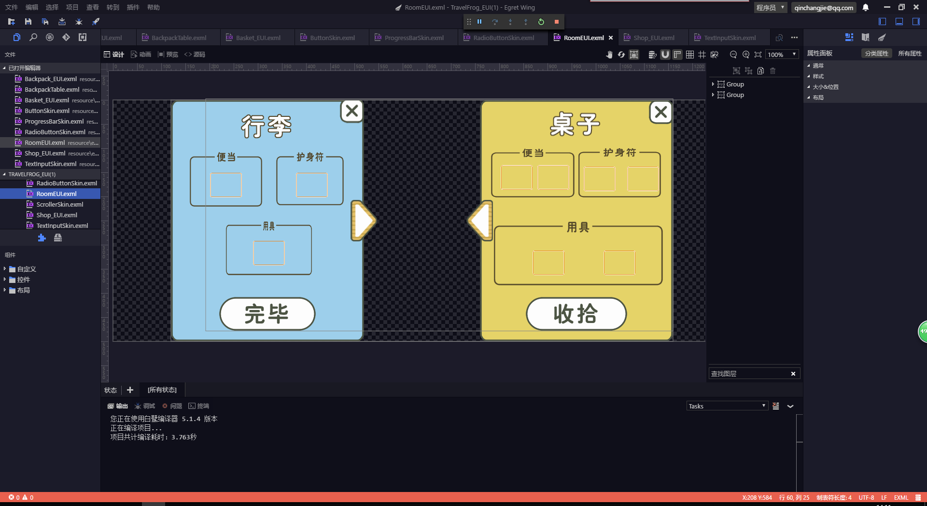Click the 所有状态 button
Image resolution: width=927 pixels, height=506 pixels.
tap(162, 390)
